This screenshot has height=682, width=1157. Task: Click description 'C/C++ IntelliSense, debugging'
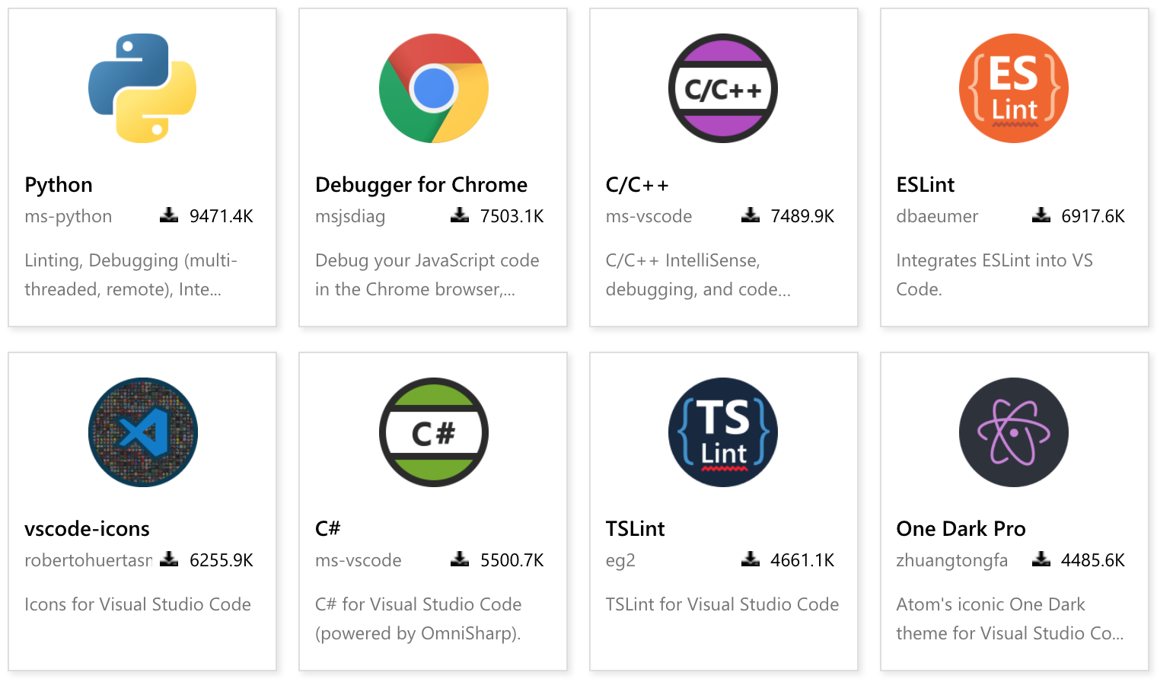(698, 275)
